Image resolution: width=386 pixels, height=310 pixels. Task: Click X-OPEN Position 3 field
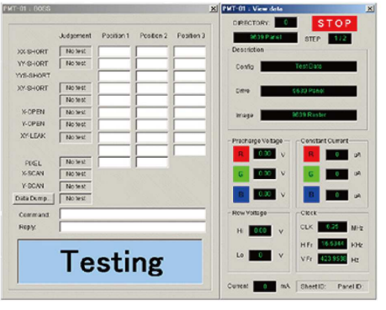click(189, 113)
